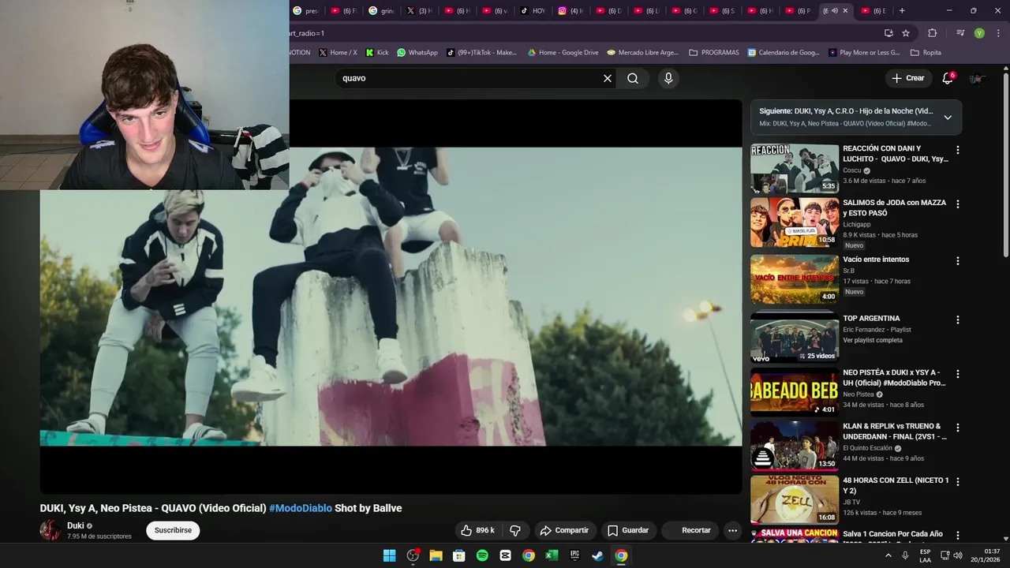Image resolution: width=1010 pixels, height=568 pixels.
Task: Open REACCIÓN CON DANI Y LUCHITO thumbnail
Action: click(x=795, y=169)
